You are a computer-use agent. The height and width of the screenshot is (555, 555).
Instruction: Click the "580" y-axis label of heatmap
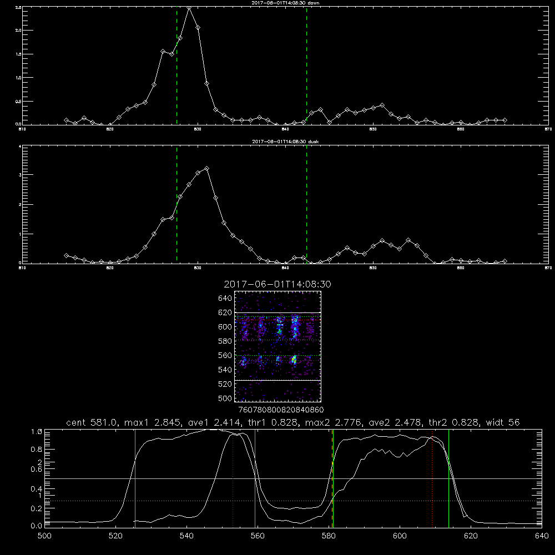[225, 341]
